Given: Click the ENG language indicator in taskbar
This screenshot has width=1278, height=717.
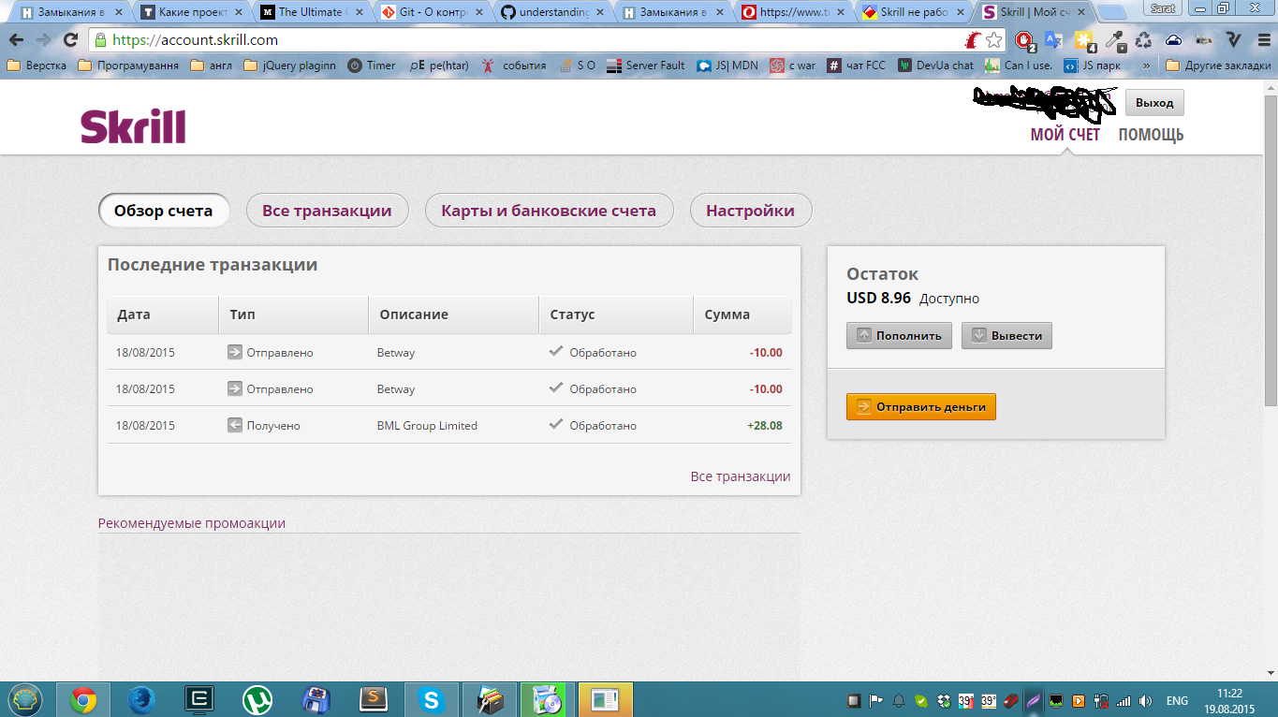Looking at the screenshot, I should pos(1177,700).
